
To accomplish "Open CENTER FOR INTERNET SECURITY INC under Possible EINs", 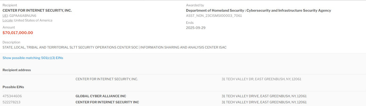I will [107, 102].
